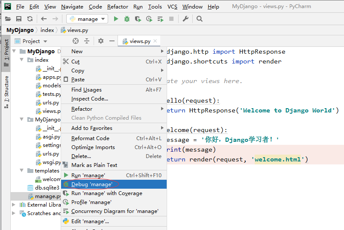Collapse the index folder
The width and height of the screenshot is (344, 230).
[22, 60]
